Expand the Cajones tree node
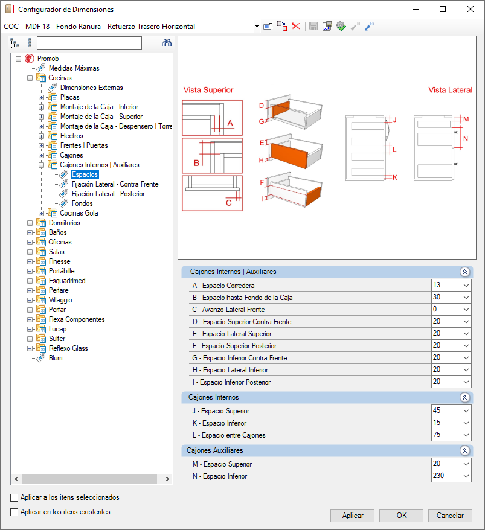The image size is (485, 530). [x=41, y=156]
